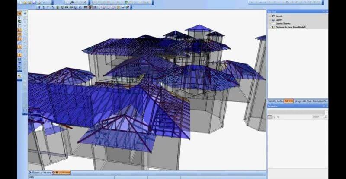This screenshot has width=346, height=179.
Task: Expand the Levels node in Job Tree
Action: pyautogui.click(x=270, y=16)
